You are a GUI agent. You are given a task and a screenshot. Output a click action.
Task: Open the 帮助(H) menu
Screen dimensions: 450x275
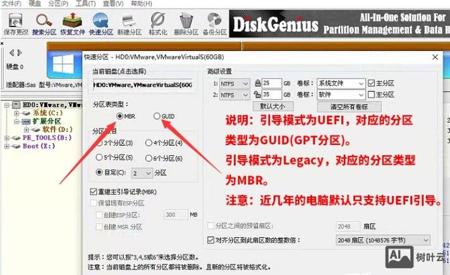click(x=142, y=3)
